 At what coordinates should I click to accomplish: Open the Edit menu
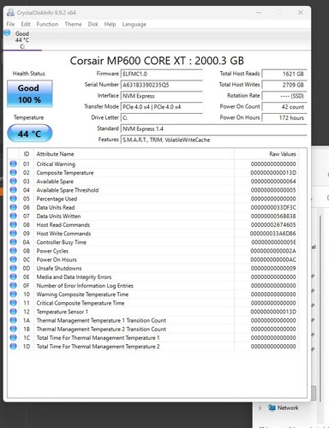tap(26, 24)
